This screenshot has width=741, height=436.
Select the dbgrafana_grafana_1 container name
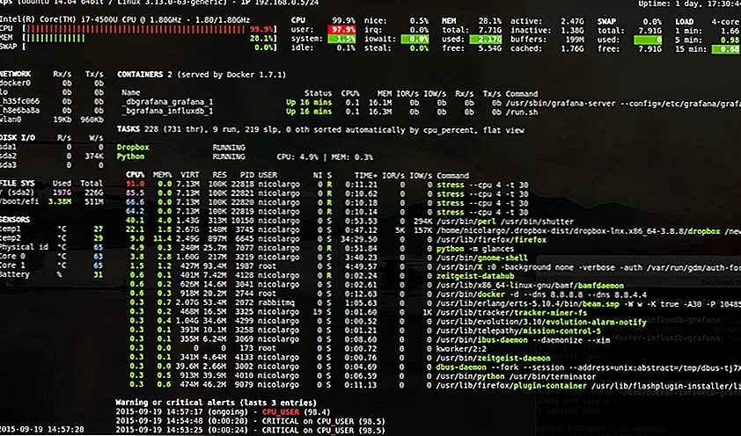coord(168,102)
